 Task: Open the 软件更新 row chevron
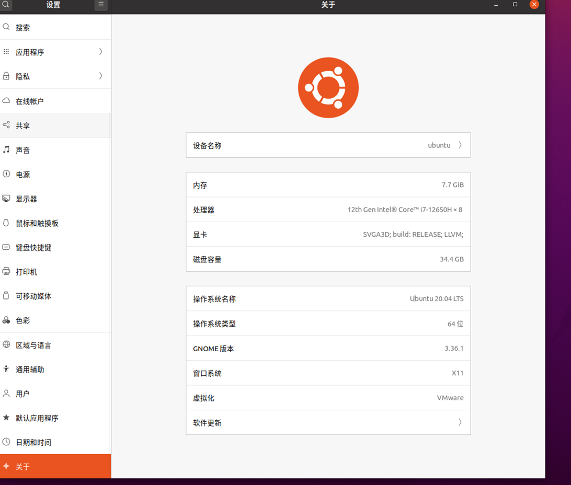coord(460,422)
